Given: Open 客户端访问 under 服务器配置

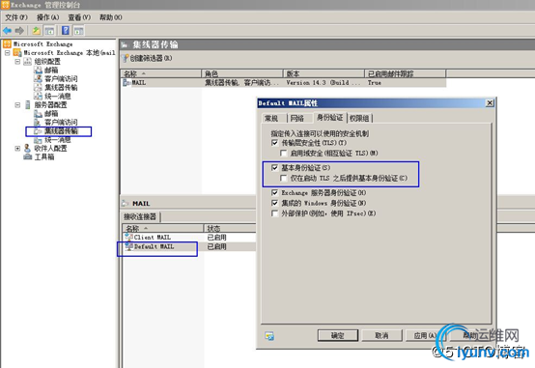Looking at the screenshot, I should tap(61, 123).
